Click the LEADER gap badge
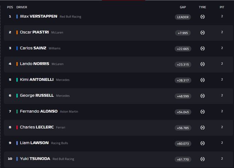Image resolution: width=234 pixels, height=168 pixels. (x=183, y=17)
